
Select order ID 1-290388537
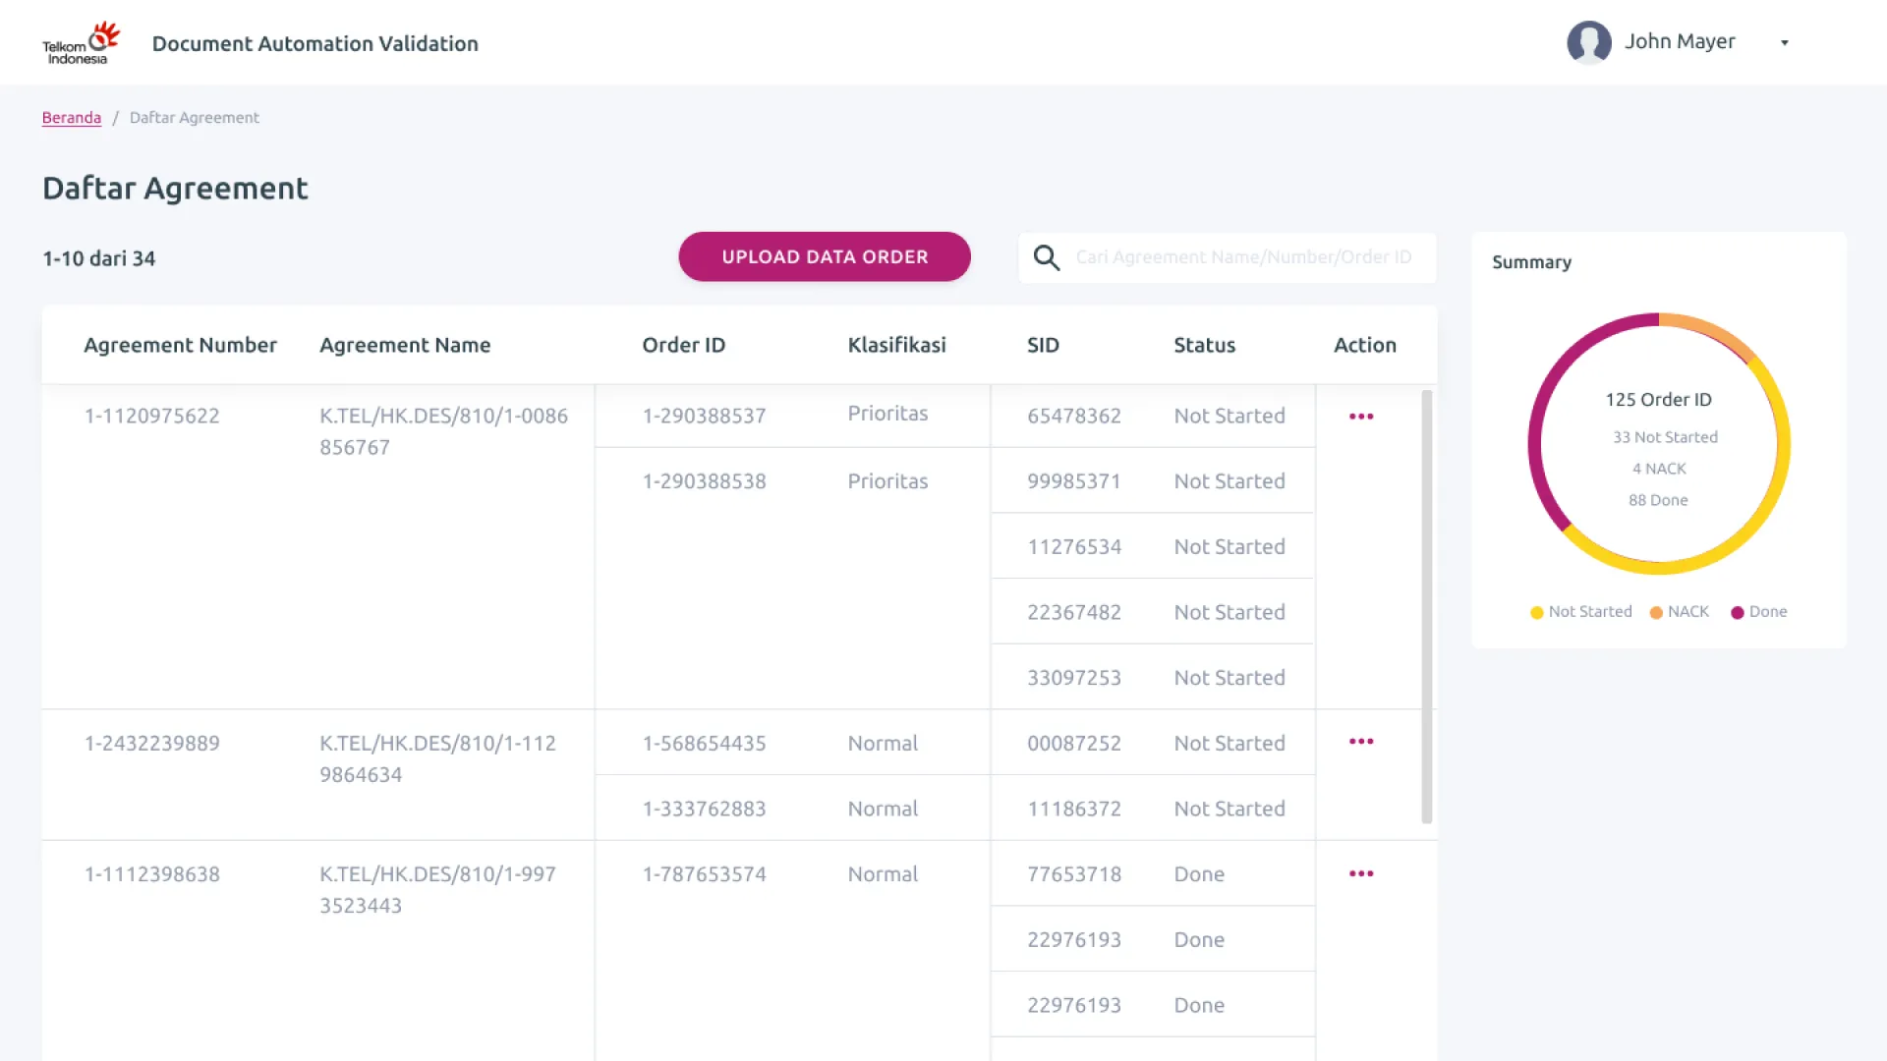click(x=705, y=416)
